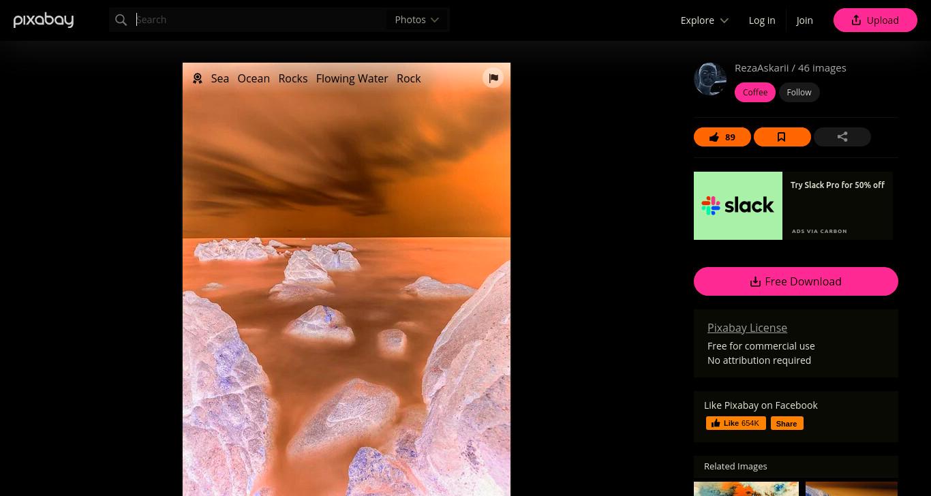Follow the user RezaAskarii

(x=799, y=92)
